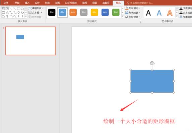192x133 pixels.
Task: Show previous row of the shape styles gallery
Action: tap(123, 9)
